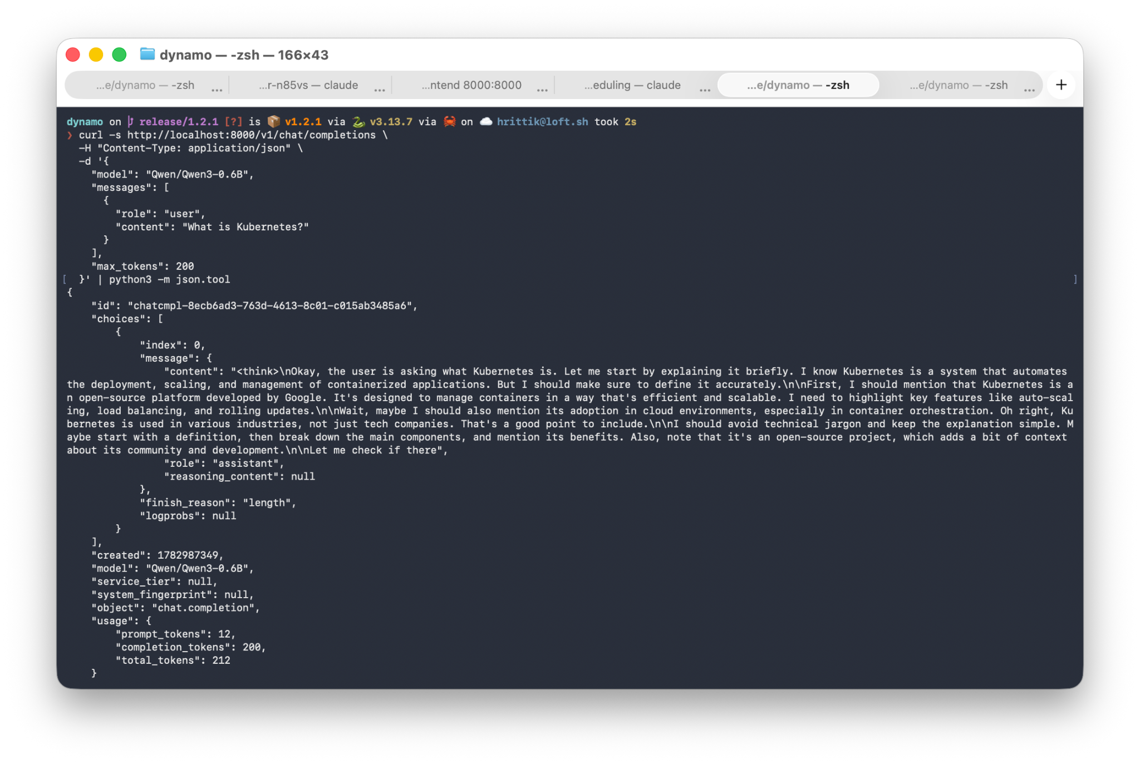Click the "max_tokens": 200 line
This screenshot has height=764, width=1140.
pos(142,266)
